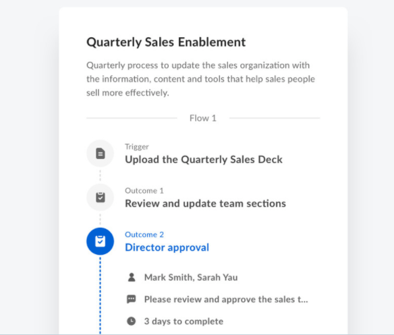Click the Flow 1 section divider label
Image resolution: width=394 pixels, height=335 pixels.
(203, 118)
